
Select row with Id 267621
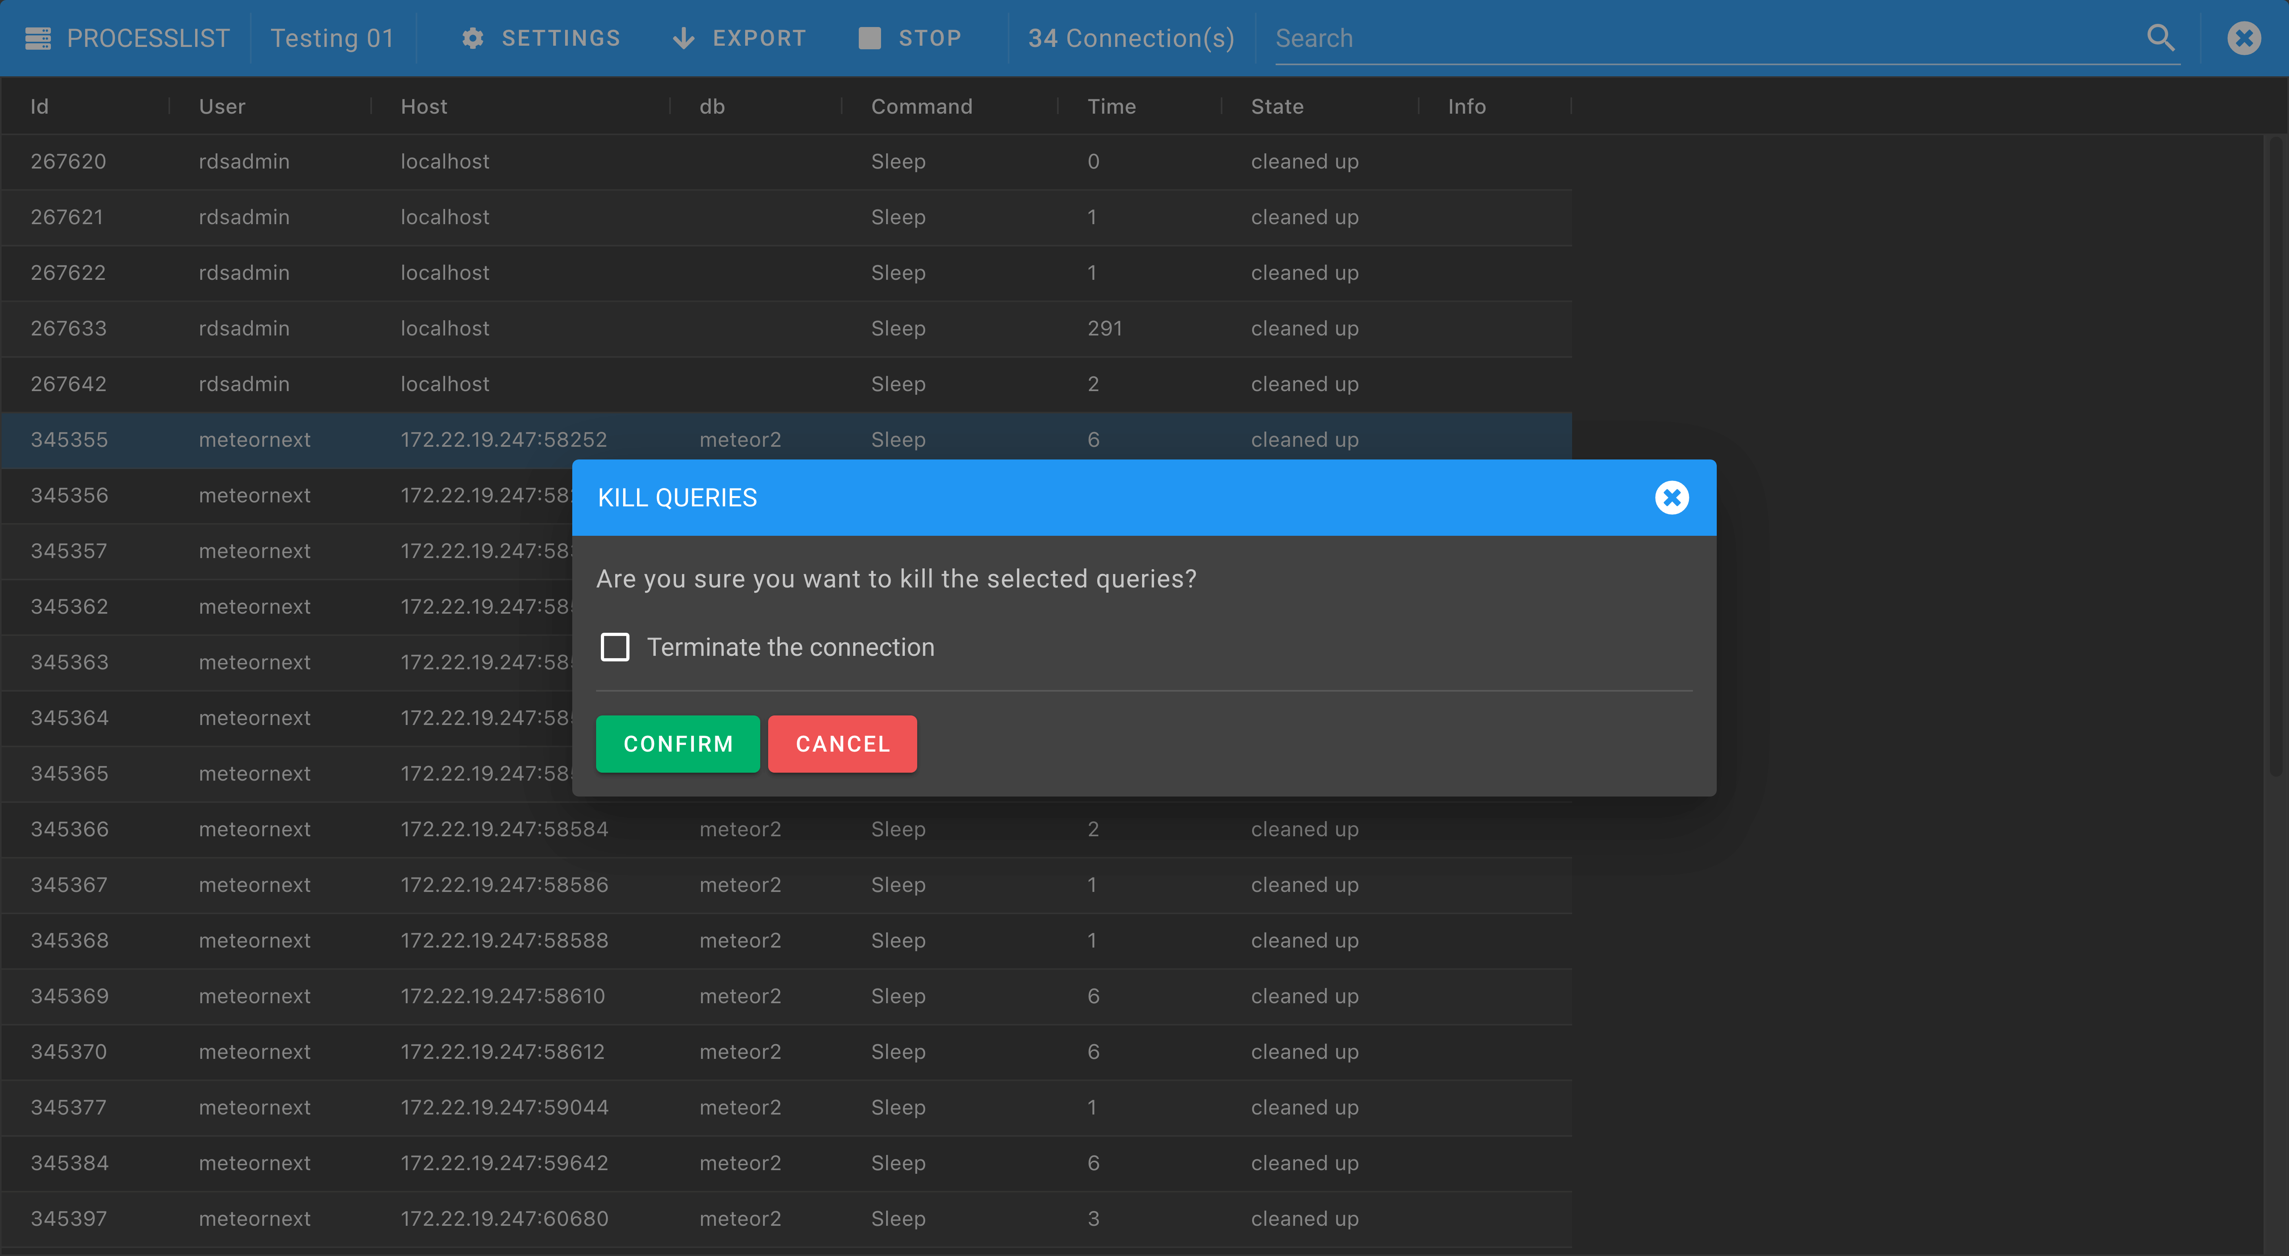pyautogui.click(x=786, y=218)
